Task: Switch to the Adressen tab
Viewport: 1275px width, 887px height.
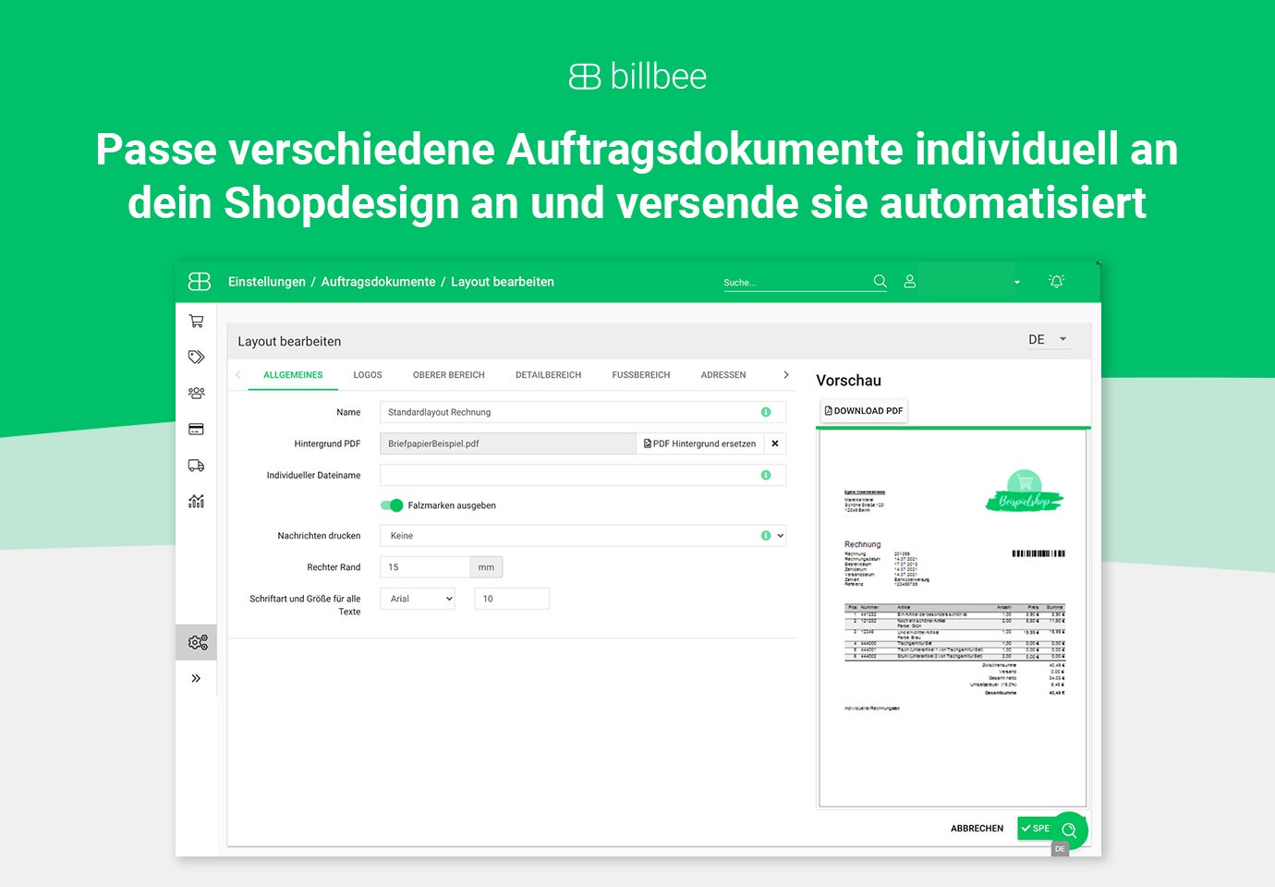Action: pos(723,375)
